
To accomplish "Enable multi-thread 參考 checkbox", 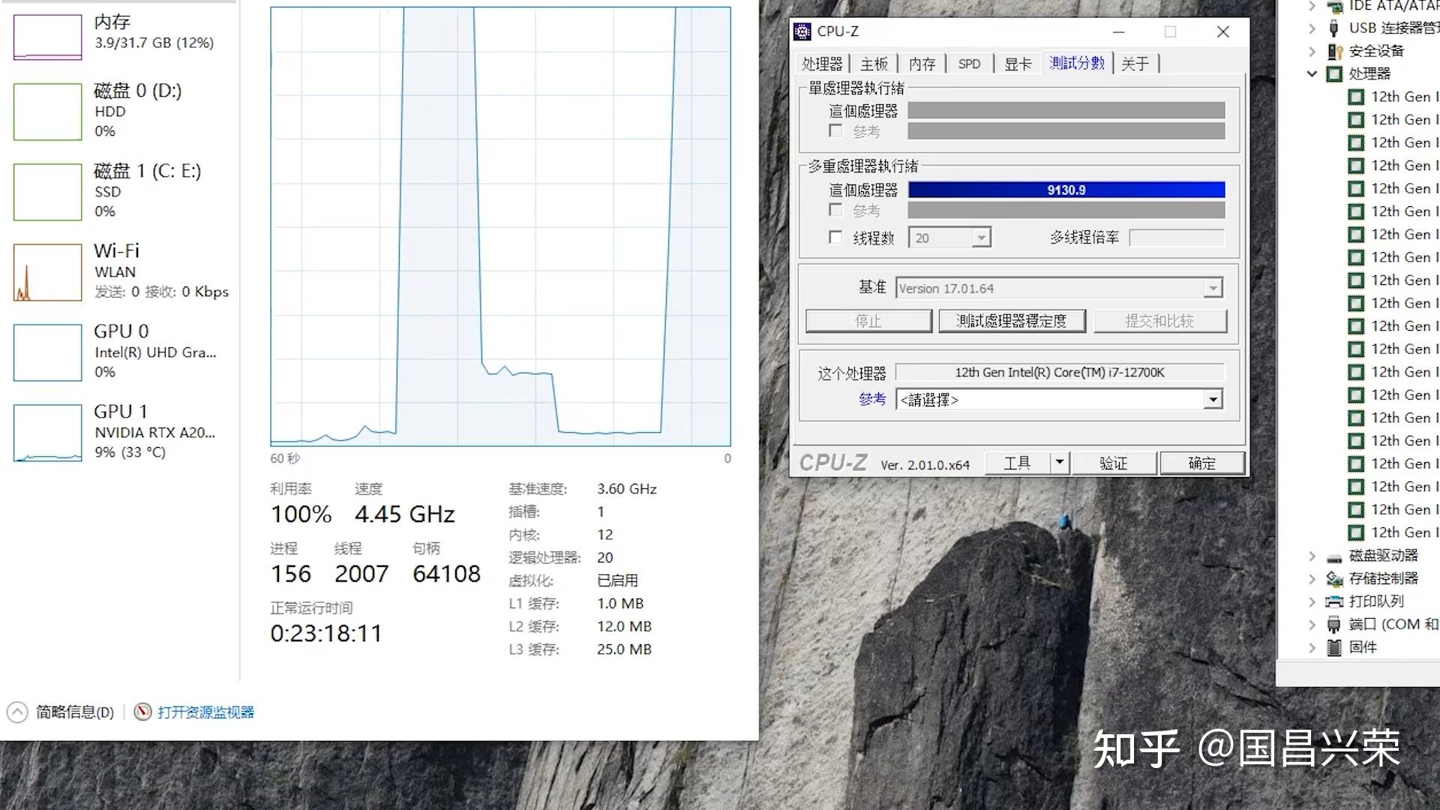I will click(x=835, y=210).
